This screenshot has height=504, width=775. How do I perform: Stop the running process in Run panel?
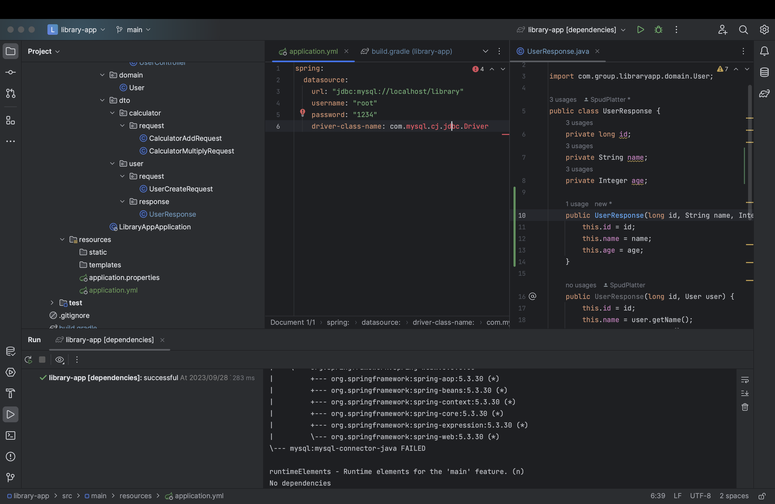pos(42,360)
